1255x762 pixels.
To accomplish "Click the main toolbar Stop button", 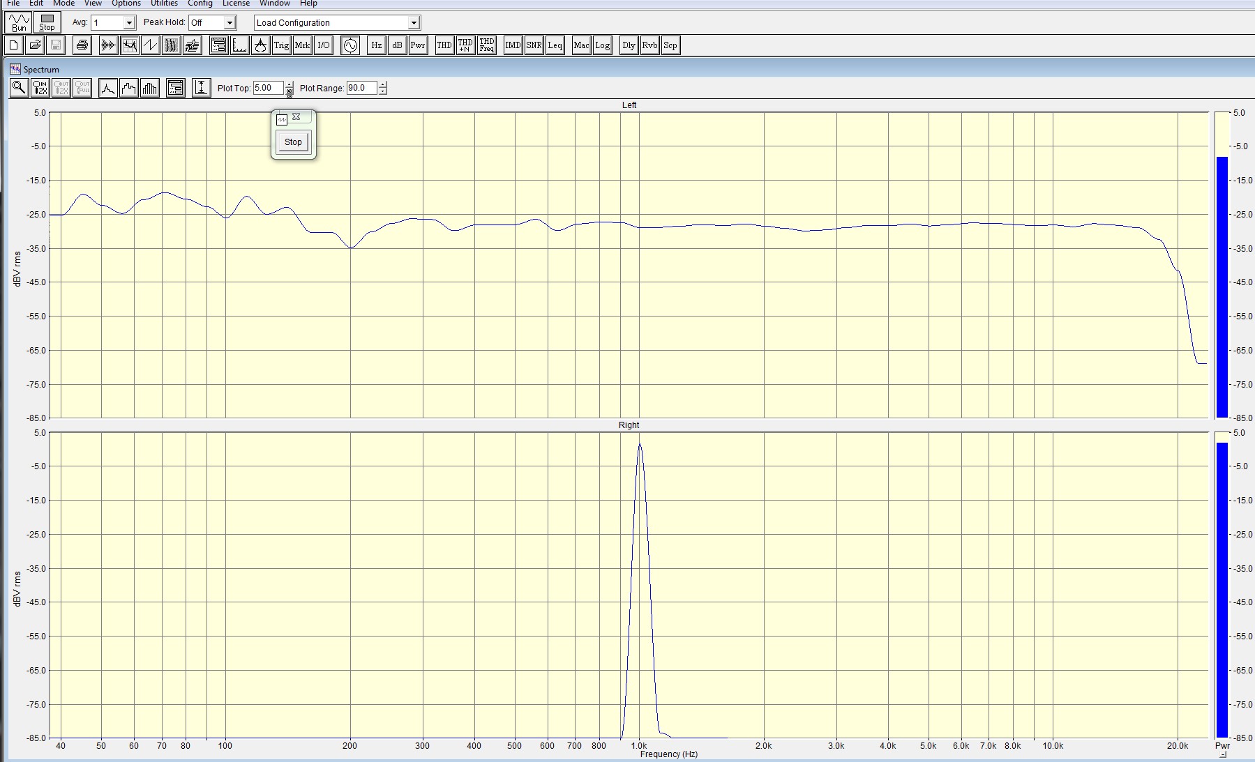I will click(x=47, y=22).
